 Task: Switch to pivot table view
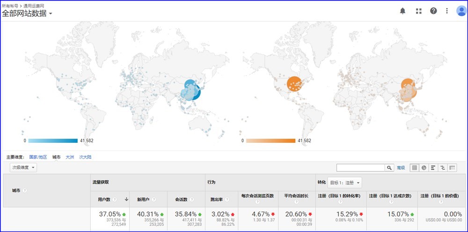coord(452,168)
